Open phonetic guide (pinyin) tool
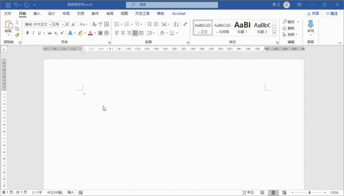This screenshot has height=196, width=344. (x=100, y=24)
